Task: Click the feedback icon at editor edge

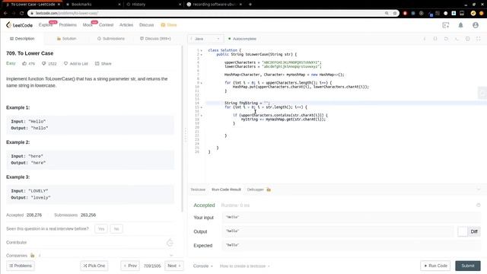Action: point(482,94)
